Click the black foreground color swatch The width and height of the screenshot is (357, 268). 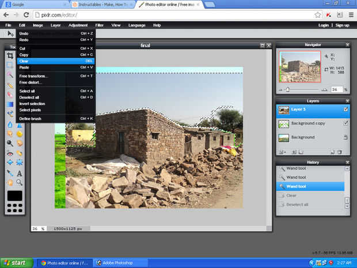coord(15,196)
